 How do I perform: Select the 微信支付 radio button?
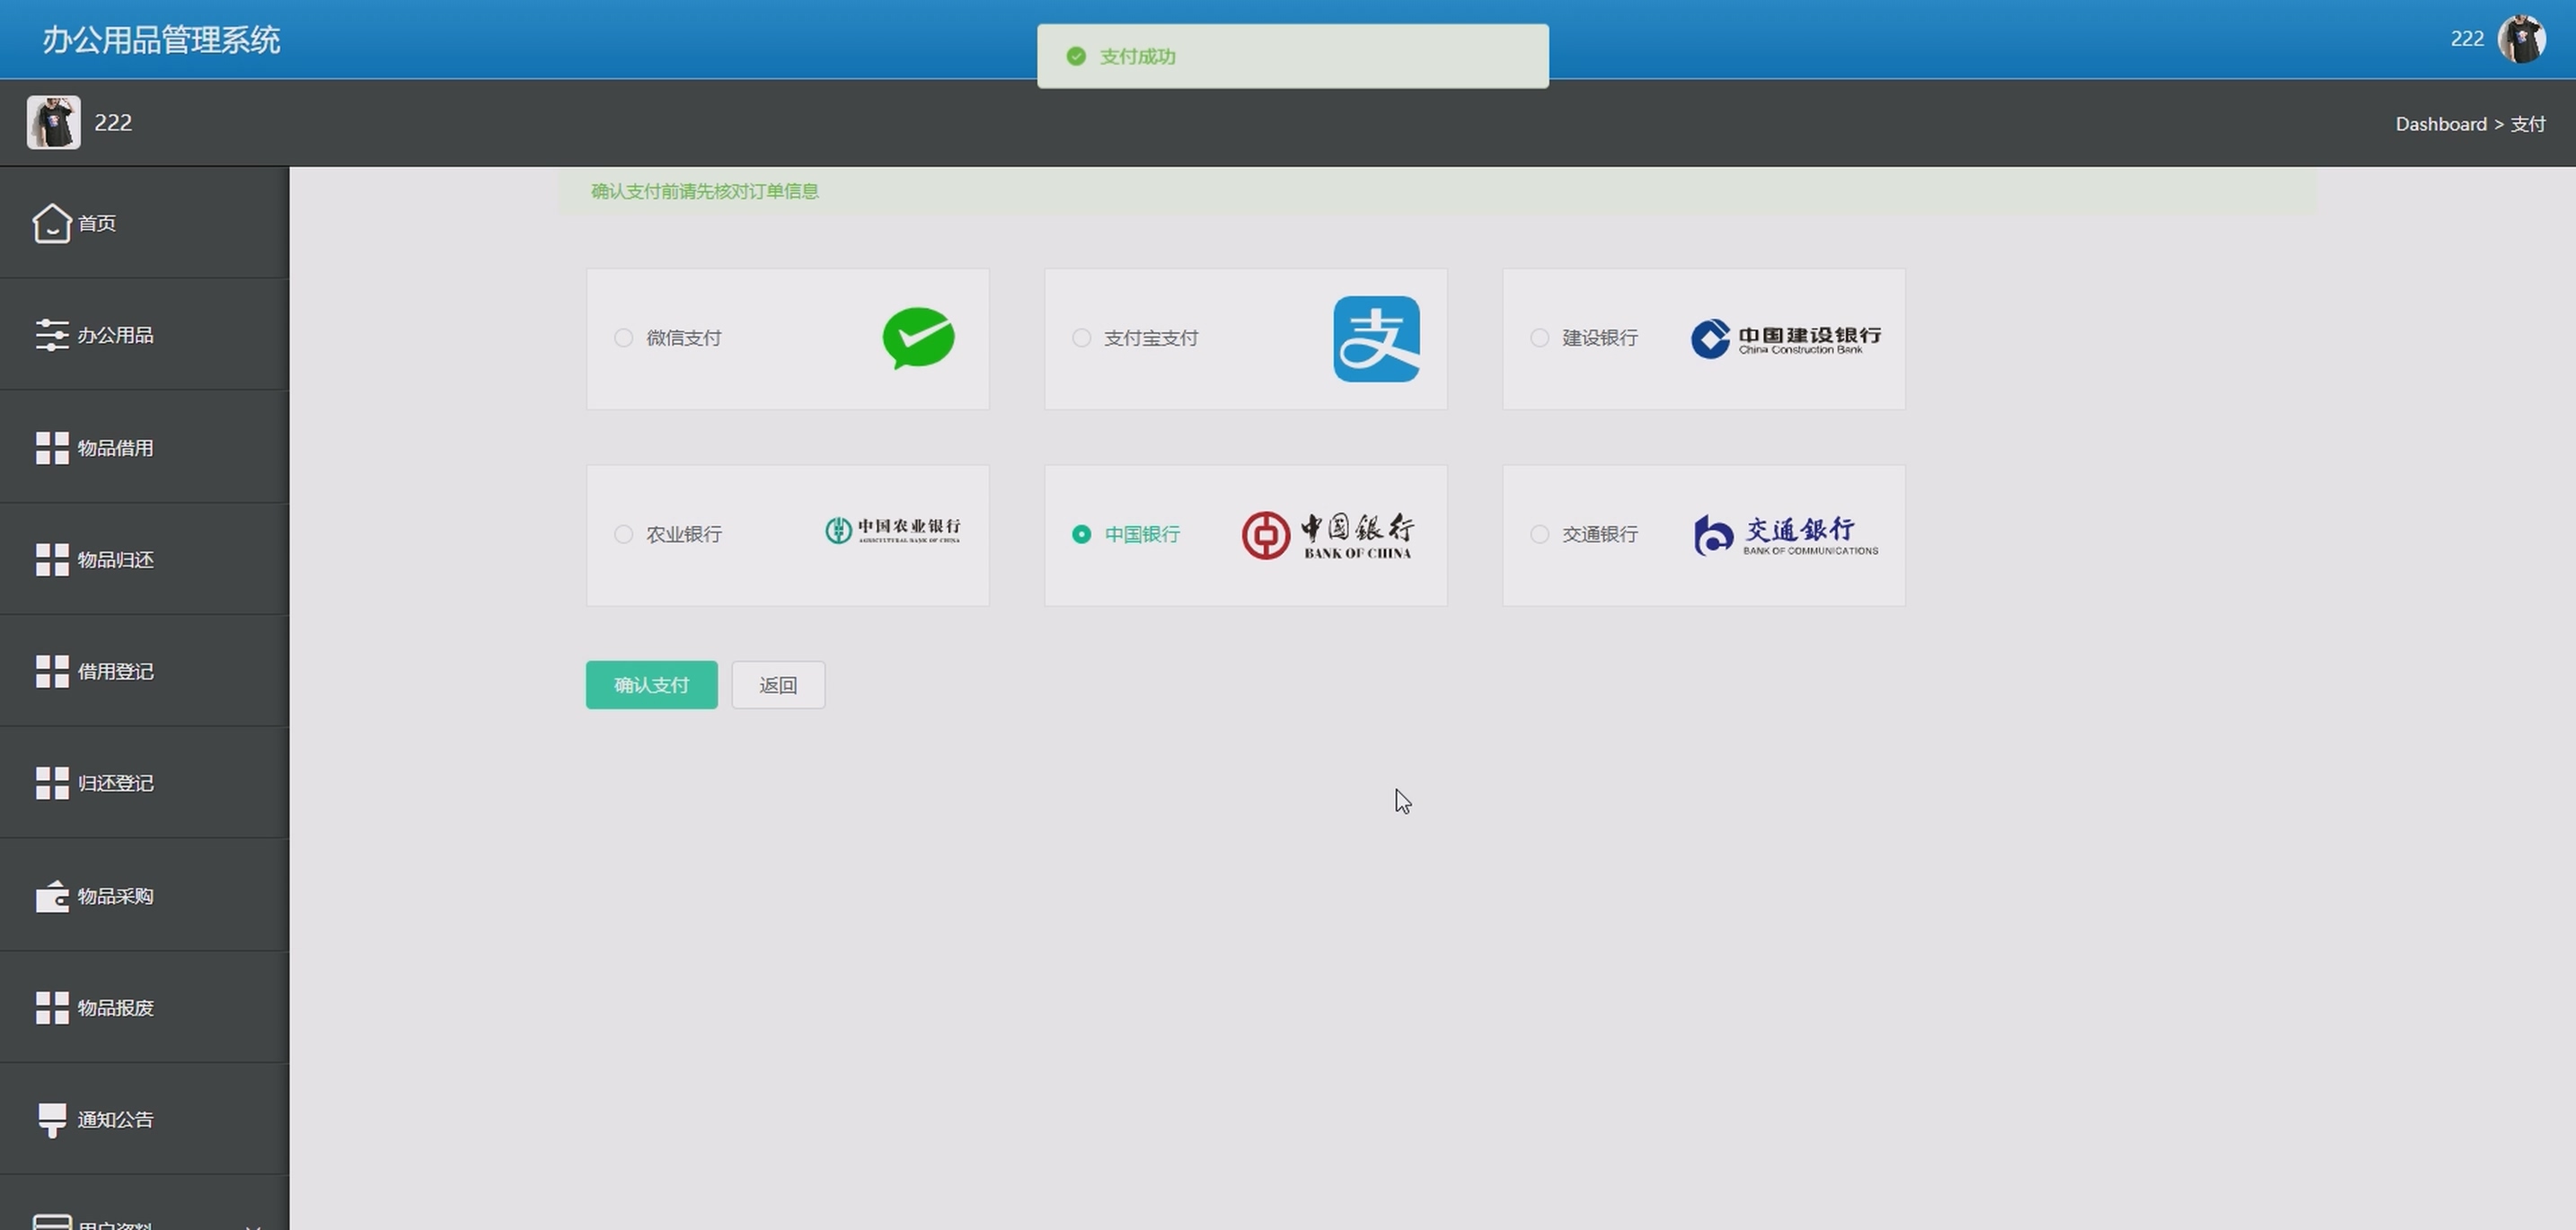623,338
